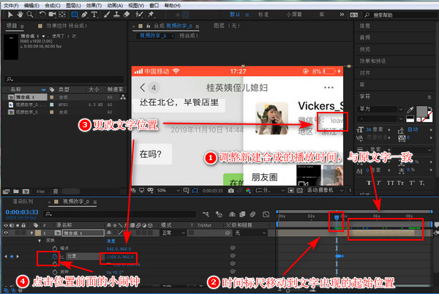Viewport: 439px width, 294px height.
Task: Toggle the stopwatch next to 位置 property
Action: [55, 257]
